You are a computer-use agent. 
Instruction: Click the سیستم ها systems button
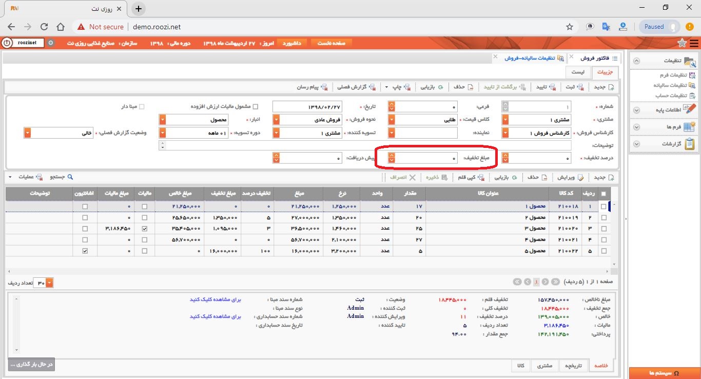coord(665,373)
